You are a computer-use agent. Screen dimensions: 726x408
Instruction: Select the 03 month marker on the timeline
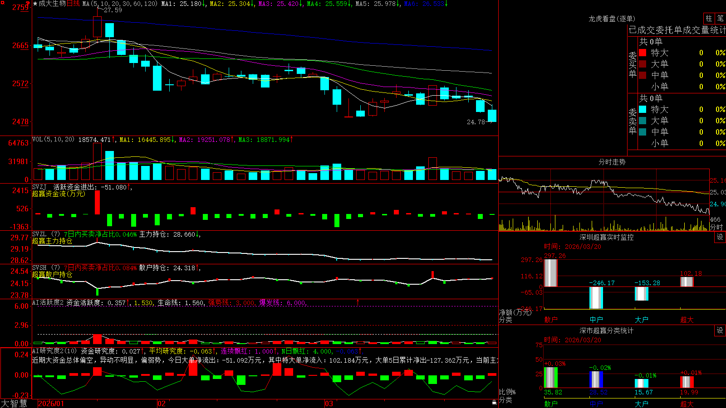[329, 403]
